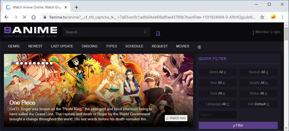Click the browser address bar URL
Image resolution: width=289 pixels, height=131 pixels.
click(x=152, y=17)
